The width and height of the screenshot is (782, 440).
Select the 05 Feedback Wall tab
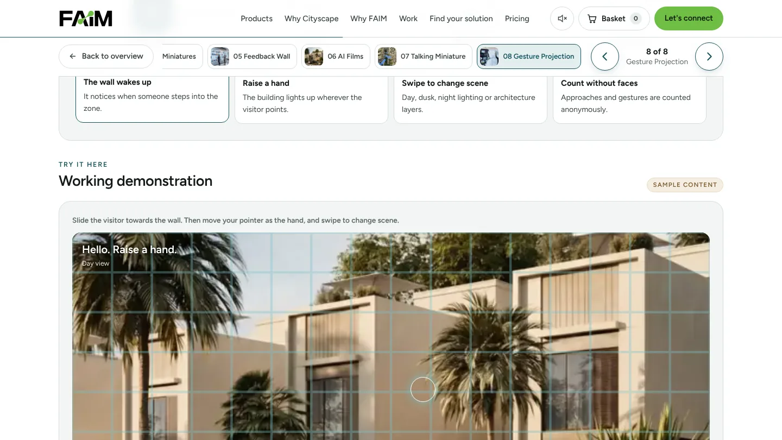pos(253,56)
